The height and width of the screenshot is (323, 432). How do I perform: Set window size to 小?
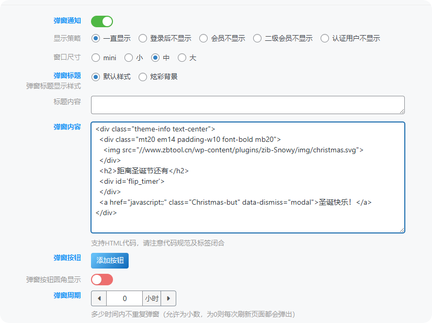[129, 58]
